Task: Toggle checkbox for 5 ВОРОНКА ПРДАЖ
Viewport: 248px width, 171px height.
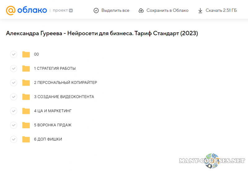Action: click(14, 125)
